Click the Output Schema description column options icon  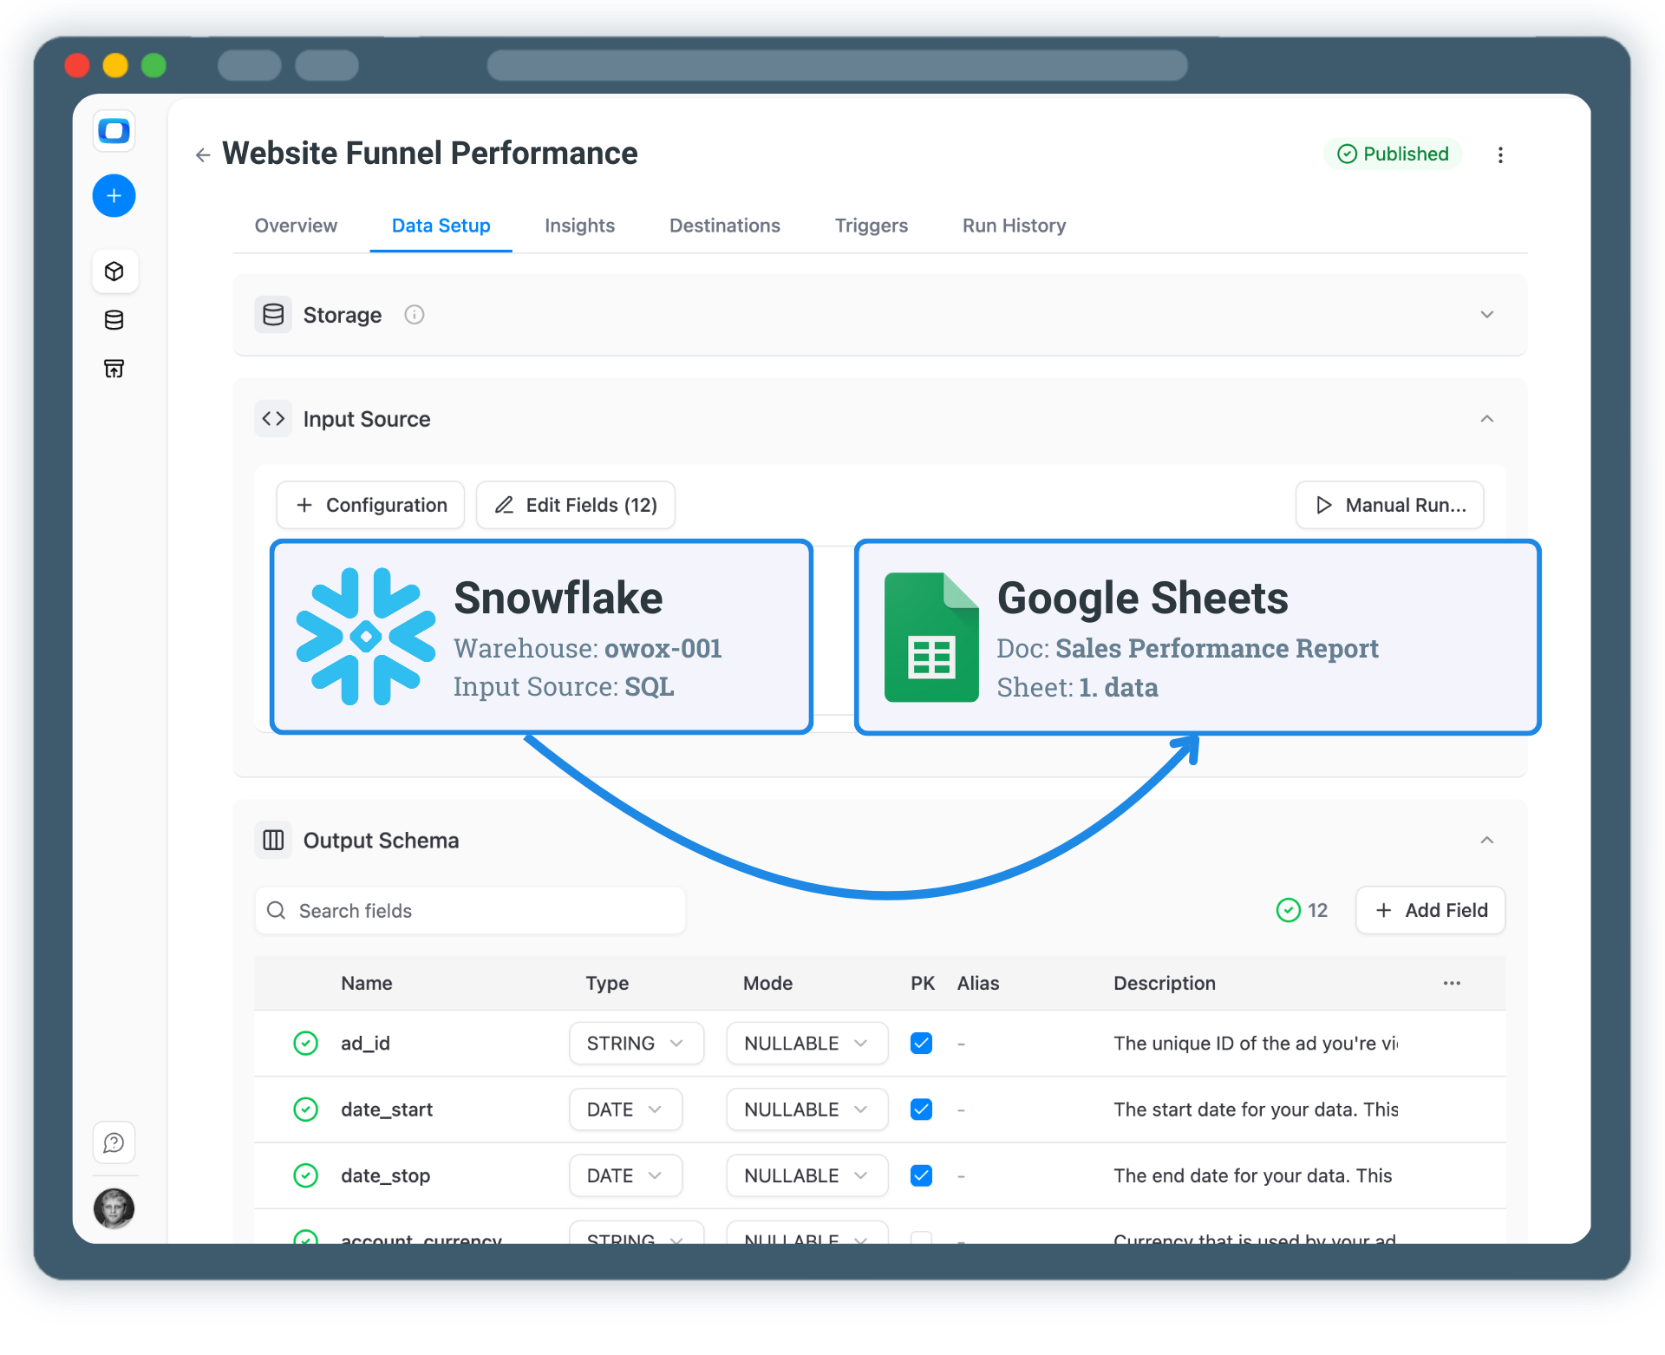[x=1452, y=983]
